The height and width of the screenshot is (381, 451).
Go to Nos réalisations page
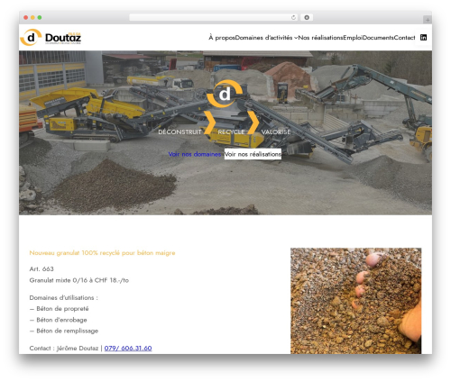[x=320, y=38]
